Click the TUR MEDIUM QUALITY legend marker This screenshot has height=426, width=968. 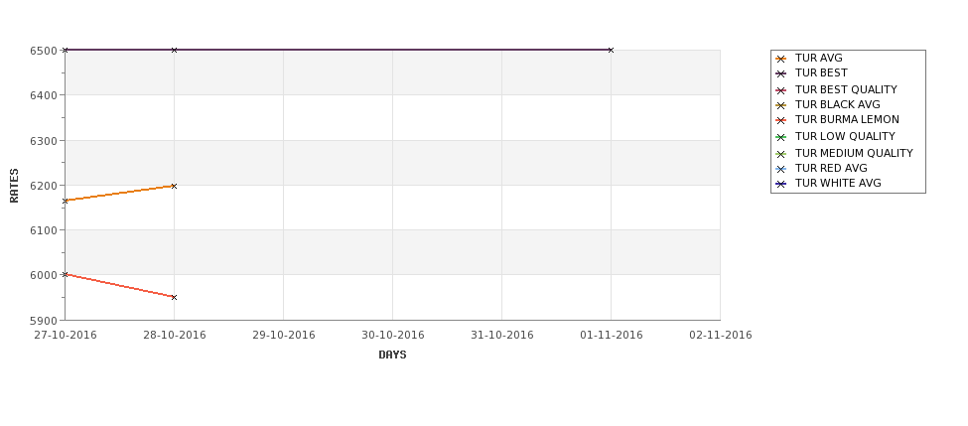pos(781,154)
